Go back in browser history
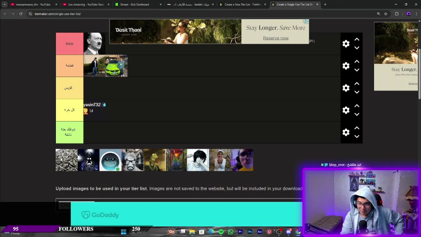 (5, 14)
